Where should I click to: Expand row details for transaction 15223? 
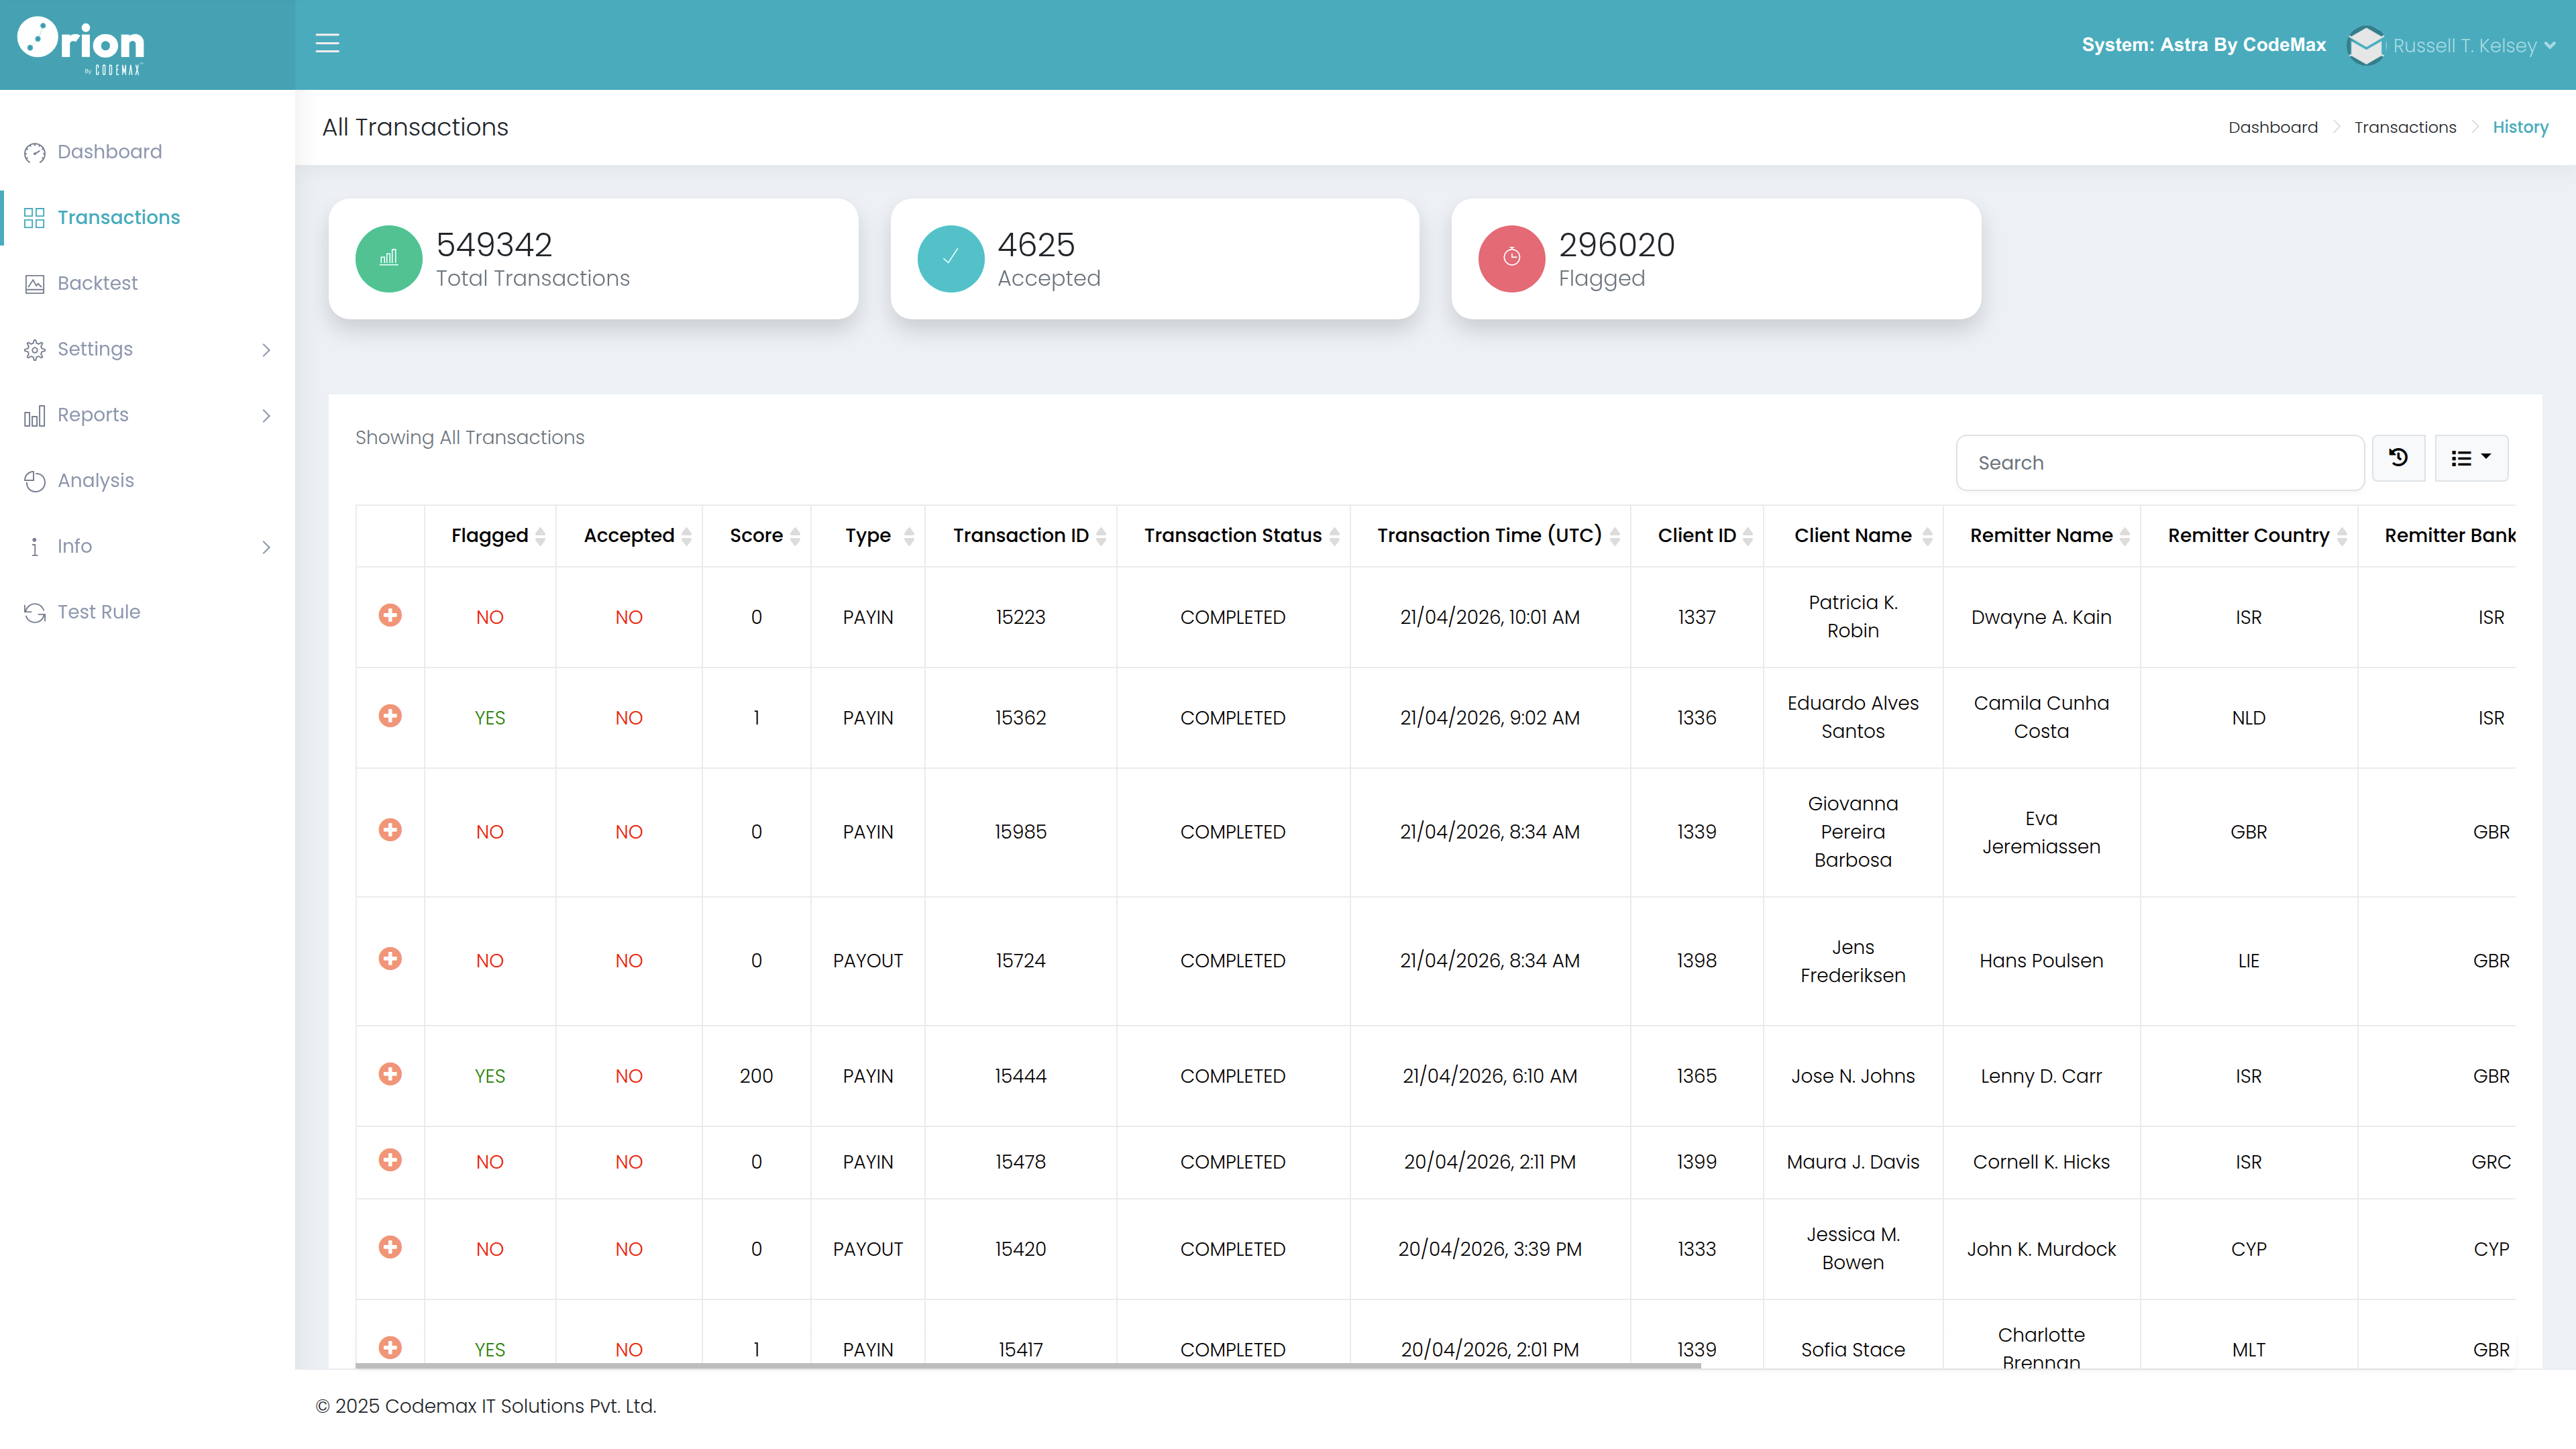click(x=390, y=615)
